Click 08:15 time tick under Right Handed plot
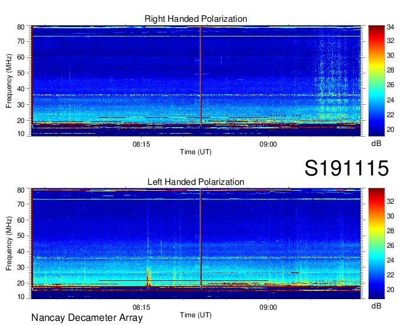 [141, 144]
